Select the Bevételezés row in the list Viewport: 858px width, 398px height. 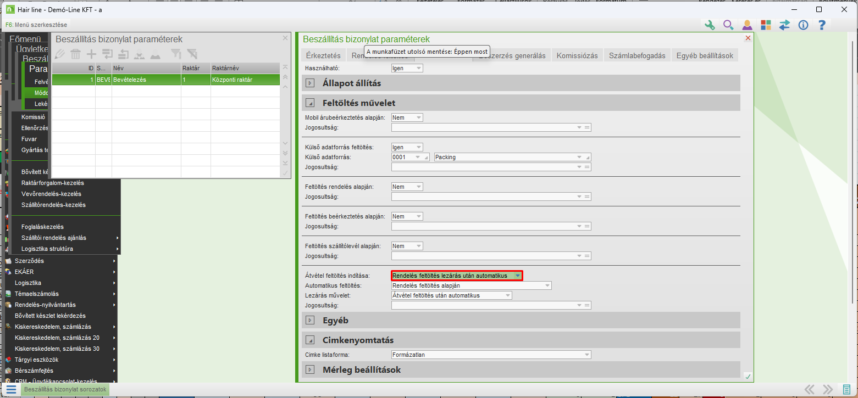165,80
